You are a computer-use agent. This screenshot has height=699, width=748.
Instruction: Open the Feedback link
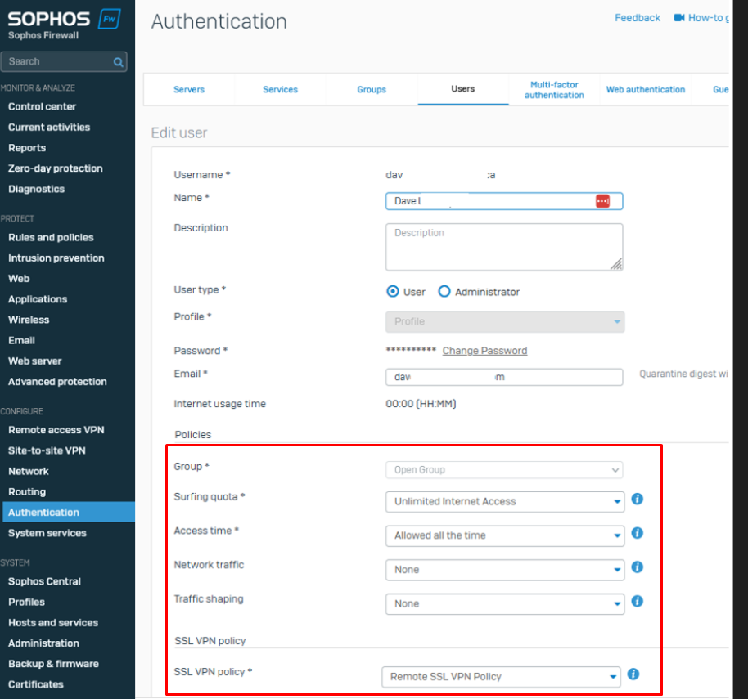click(638, 18)
